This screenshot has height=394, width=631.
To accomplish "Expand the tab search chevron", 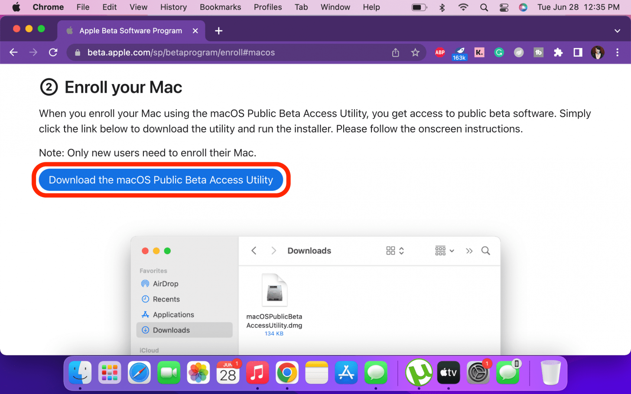I will coord(617,31).
